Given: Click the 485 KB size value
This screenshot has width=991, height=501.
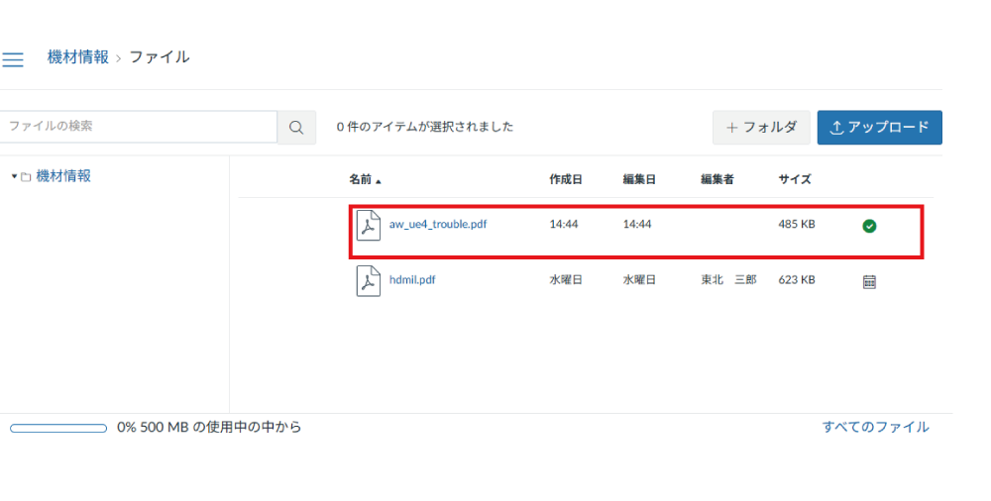Looking at the screenshot, I should [x=797, y=225].
